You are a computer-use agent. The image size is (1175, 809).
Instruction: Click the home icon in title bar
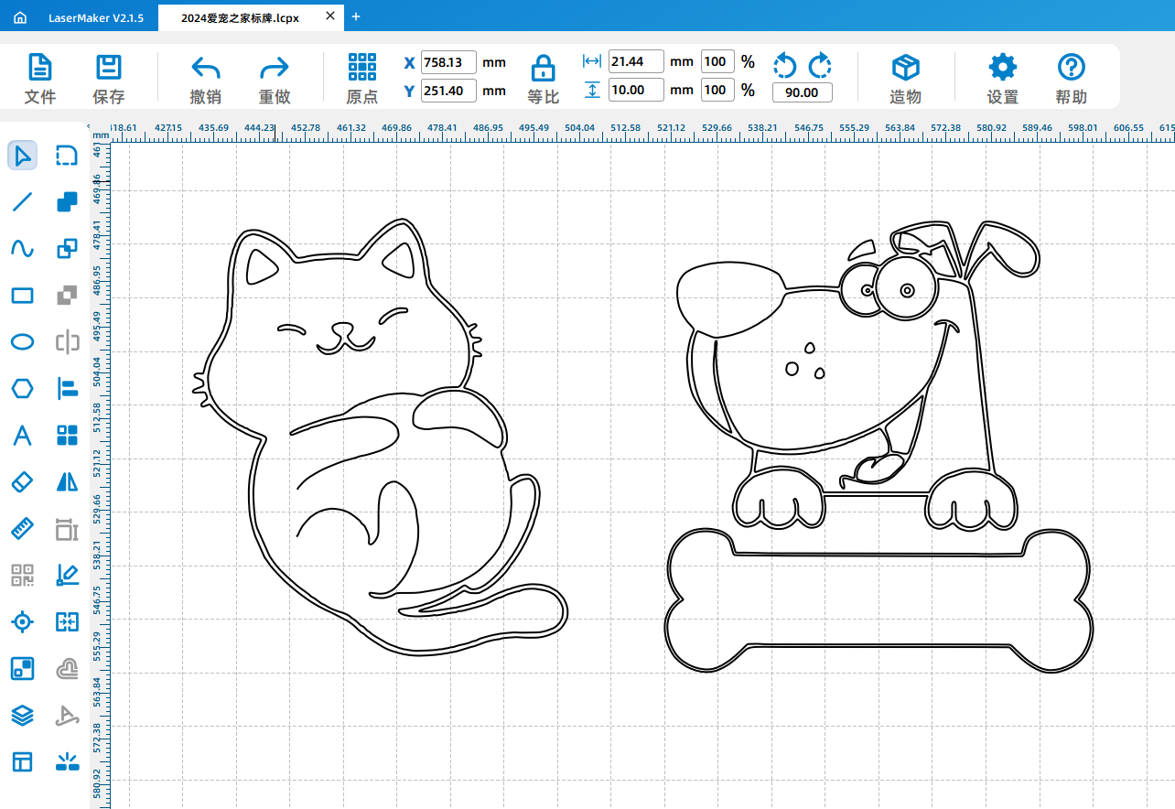[20, 17]
